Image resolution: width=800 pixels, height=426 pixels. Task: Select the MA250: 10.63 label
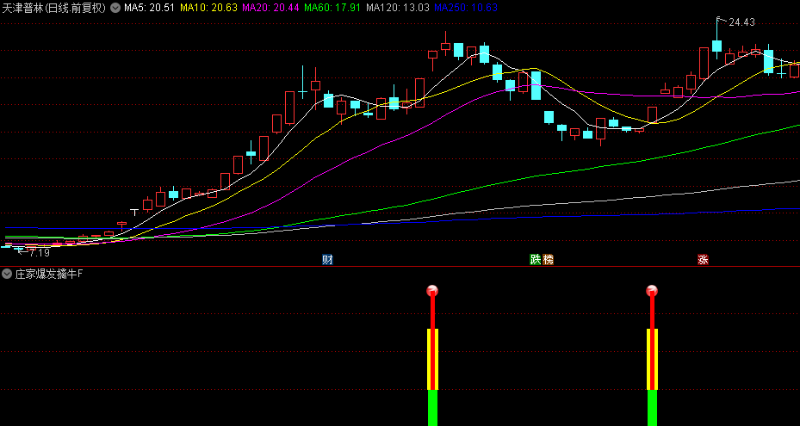coord(465,8)
